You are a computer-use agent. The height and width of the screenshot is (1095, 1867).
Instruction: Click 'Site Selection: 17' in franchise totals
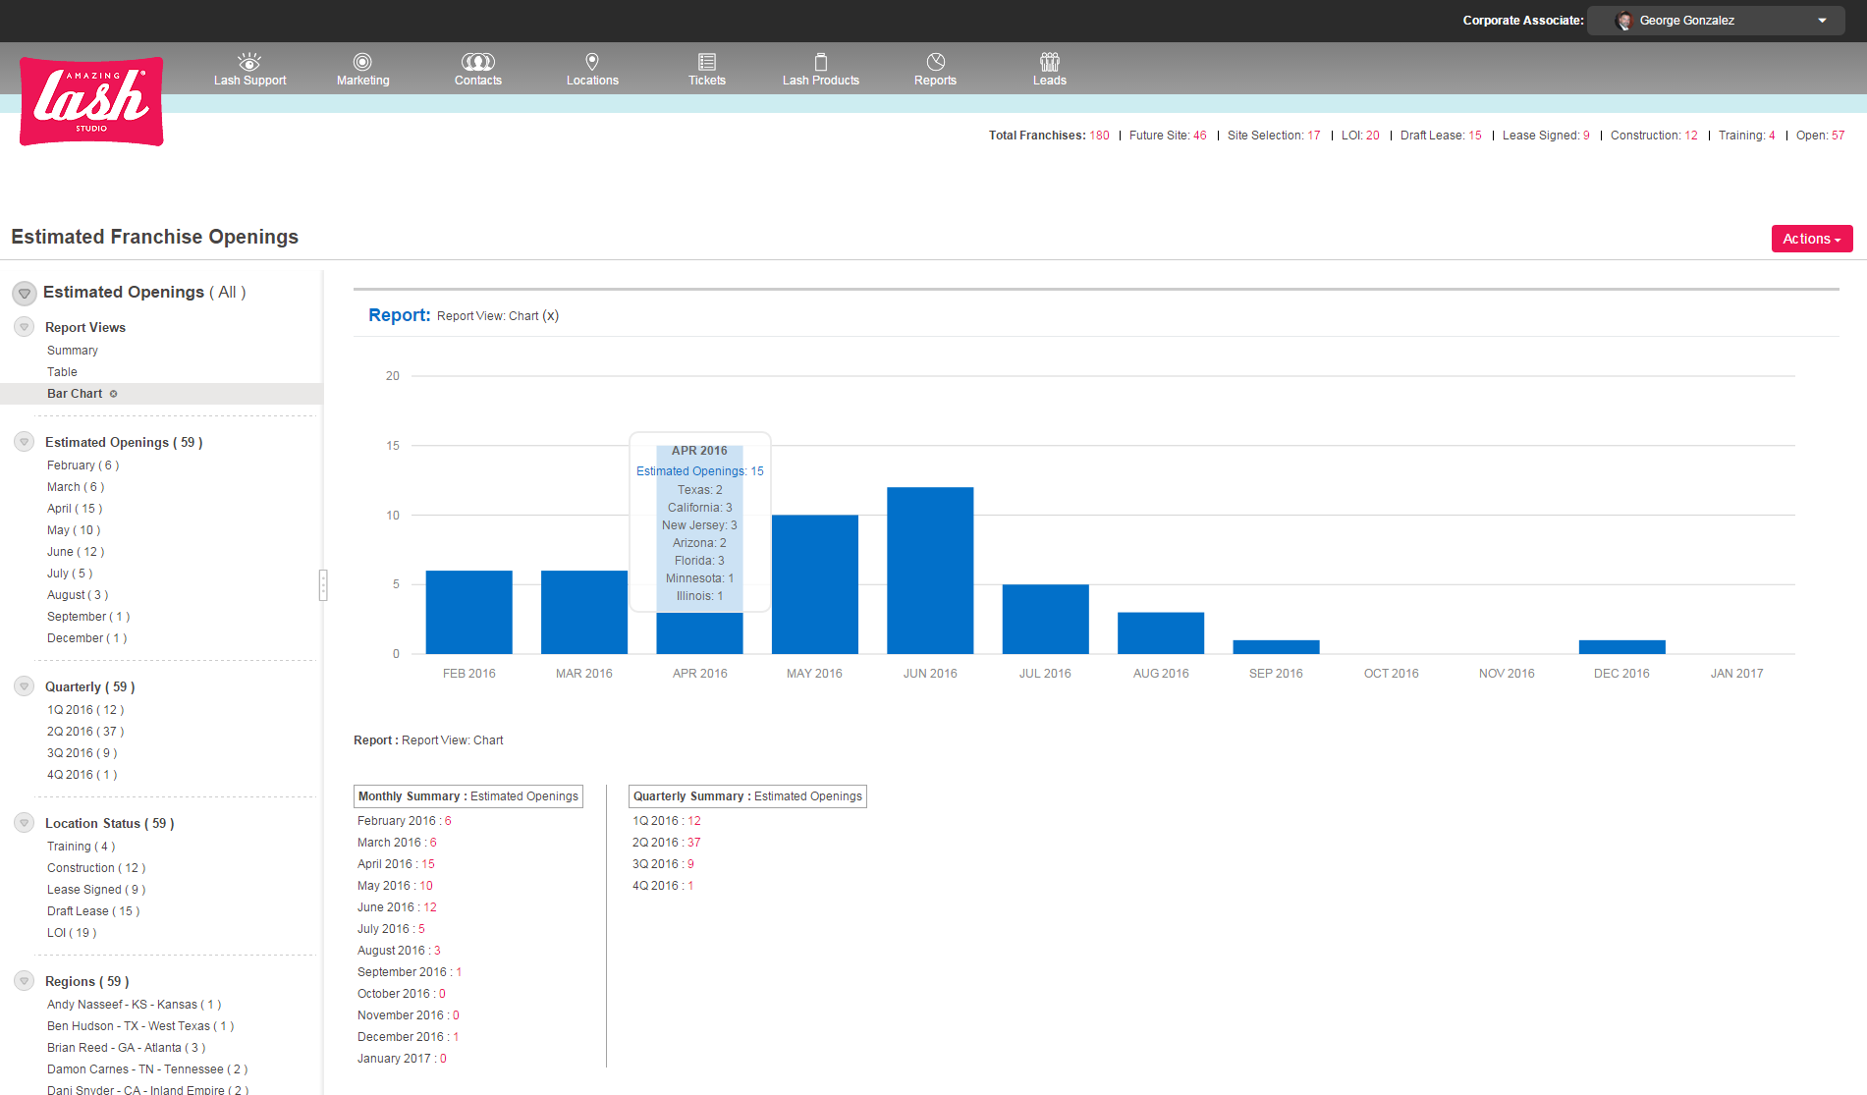(x=1274, y=136)
